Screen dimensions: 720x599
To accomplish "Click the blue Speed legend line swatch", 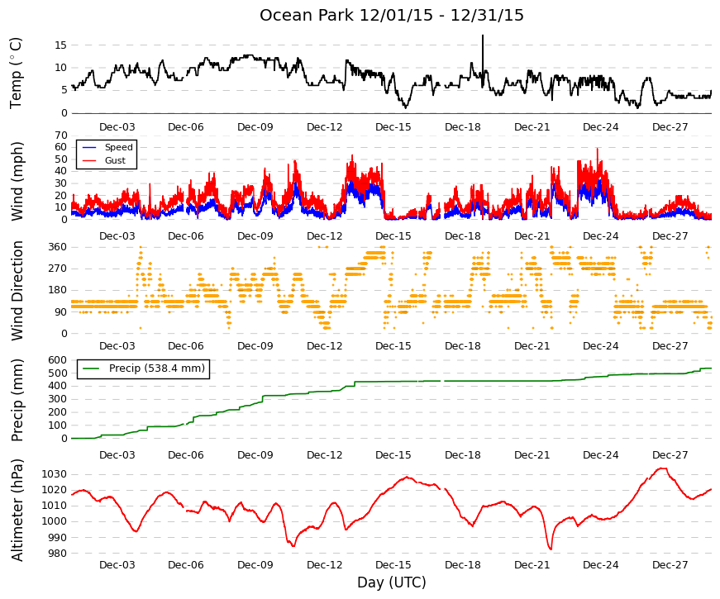I will pyautogui.click(x=89, y=147).
